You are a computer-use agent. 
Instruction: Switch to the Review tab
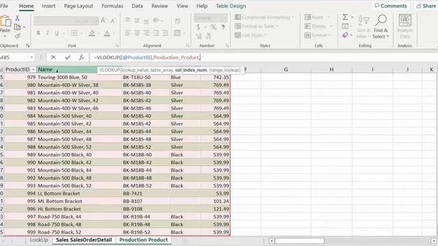click(159, 6)
